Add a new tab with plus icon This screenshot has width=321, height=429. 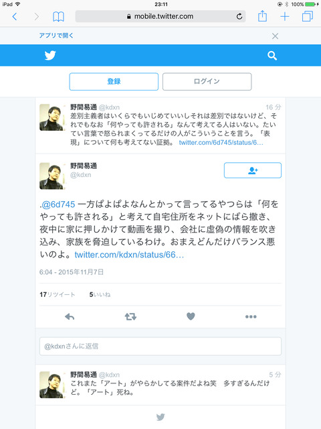tap(285, 16)
